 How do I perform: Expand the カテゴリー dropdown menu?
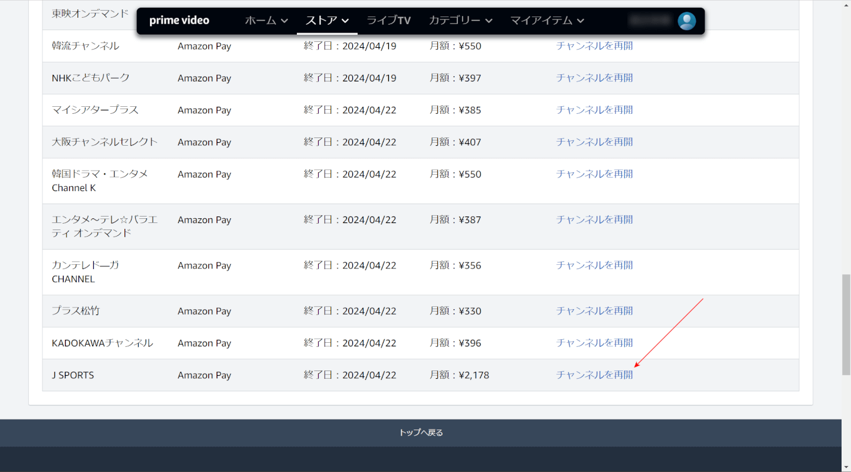click(460, 21)
